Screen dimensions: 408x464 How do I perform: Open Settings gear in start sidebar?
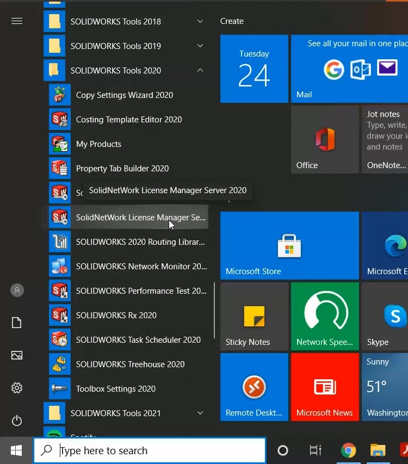click(17, 388)
